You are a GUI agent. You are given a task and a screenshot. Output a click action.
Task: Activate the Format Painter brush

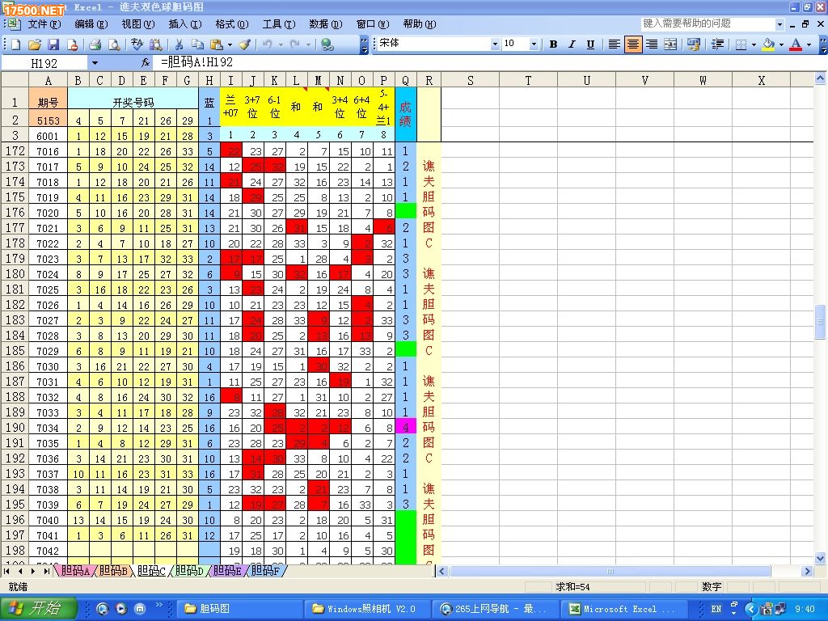tap(244, 45)
